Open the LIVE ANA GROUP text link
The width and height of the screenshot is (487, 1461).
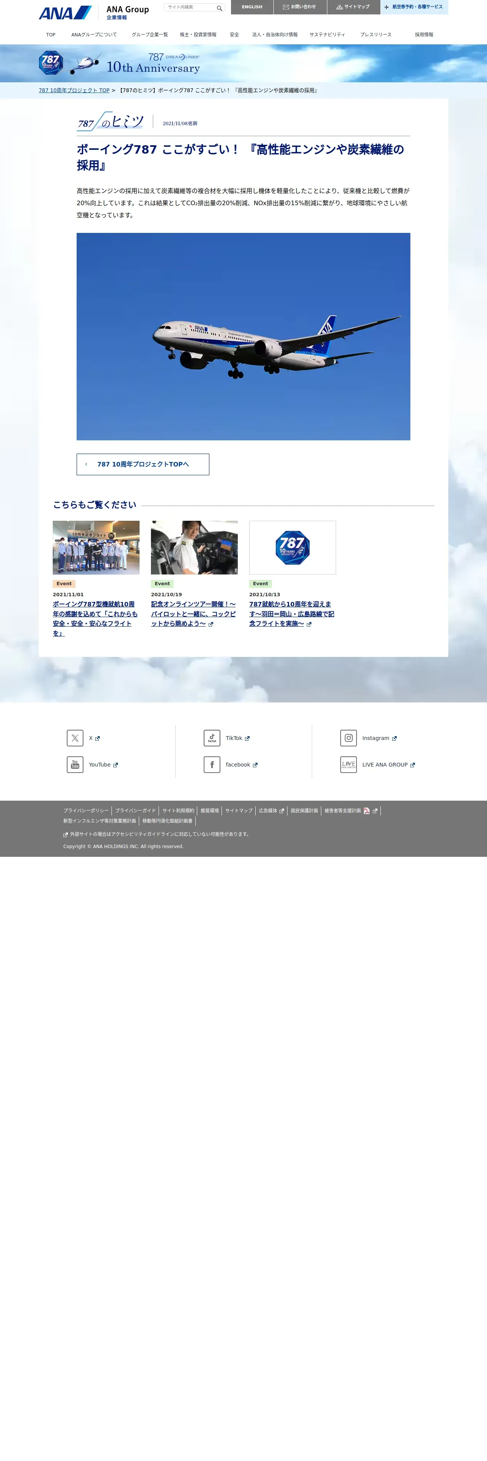click(x=385, y=765)
